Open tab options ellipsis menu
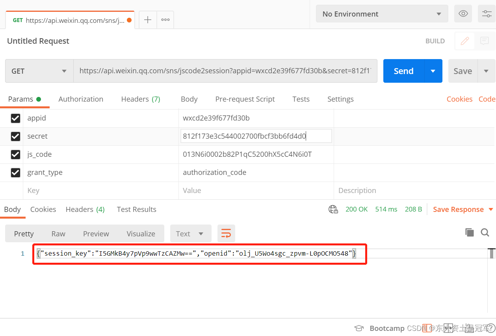 (165, 20)
